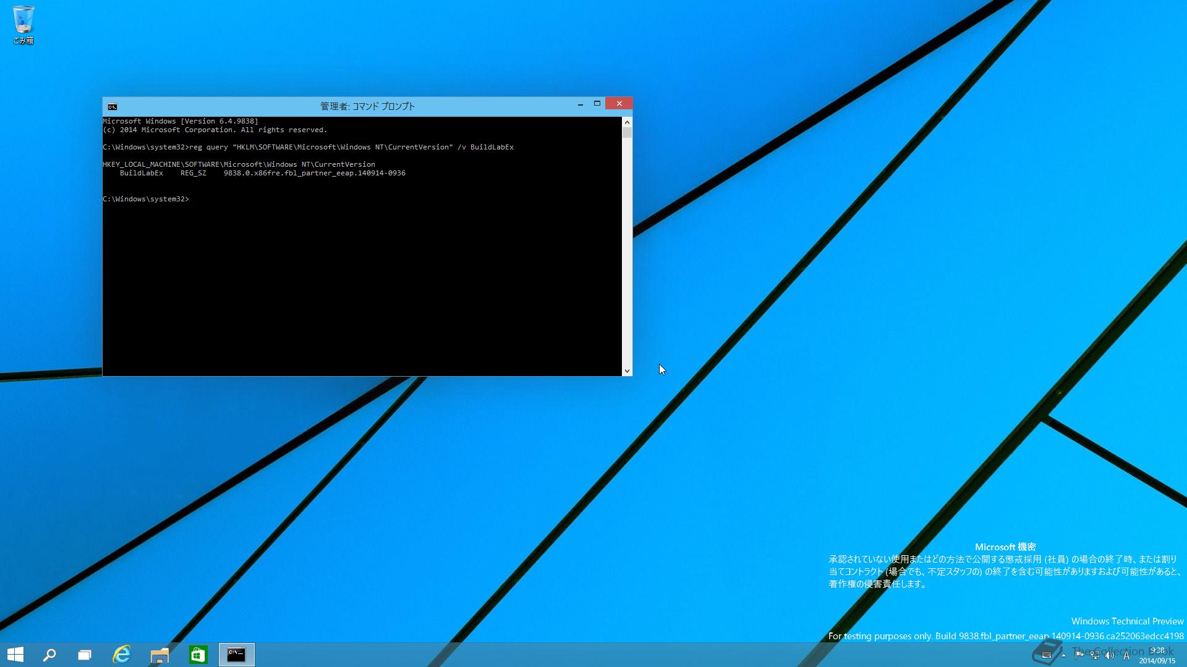Click the console vertical scrollbar thumb

coord(627,133)
